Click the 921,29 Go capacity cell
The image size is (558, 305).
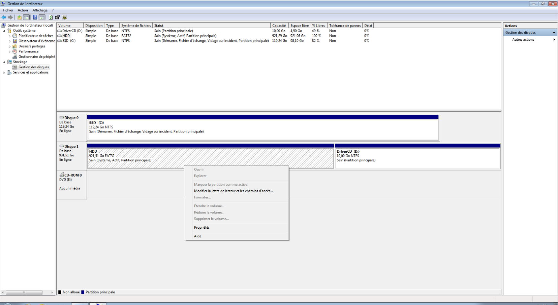pyautogui.click(x=279, y=36)
